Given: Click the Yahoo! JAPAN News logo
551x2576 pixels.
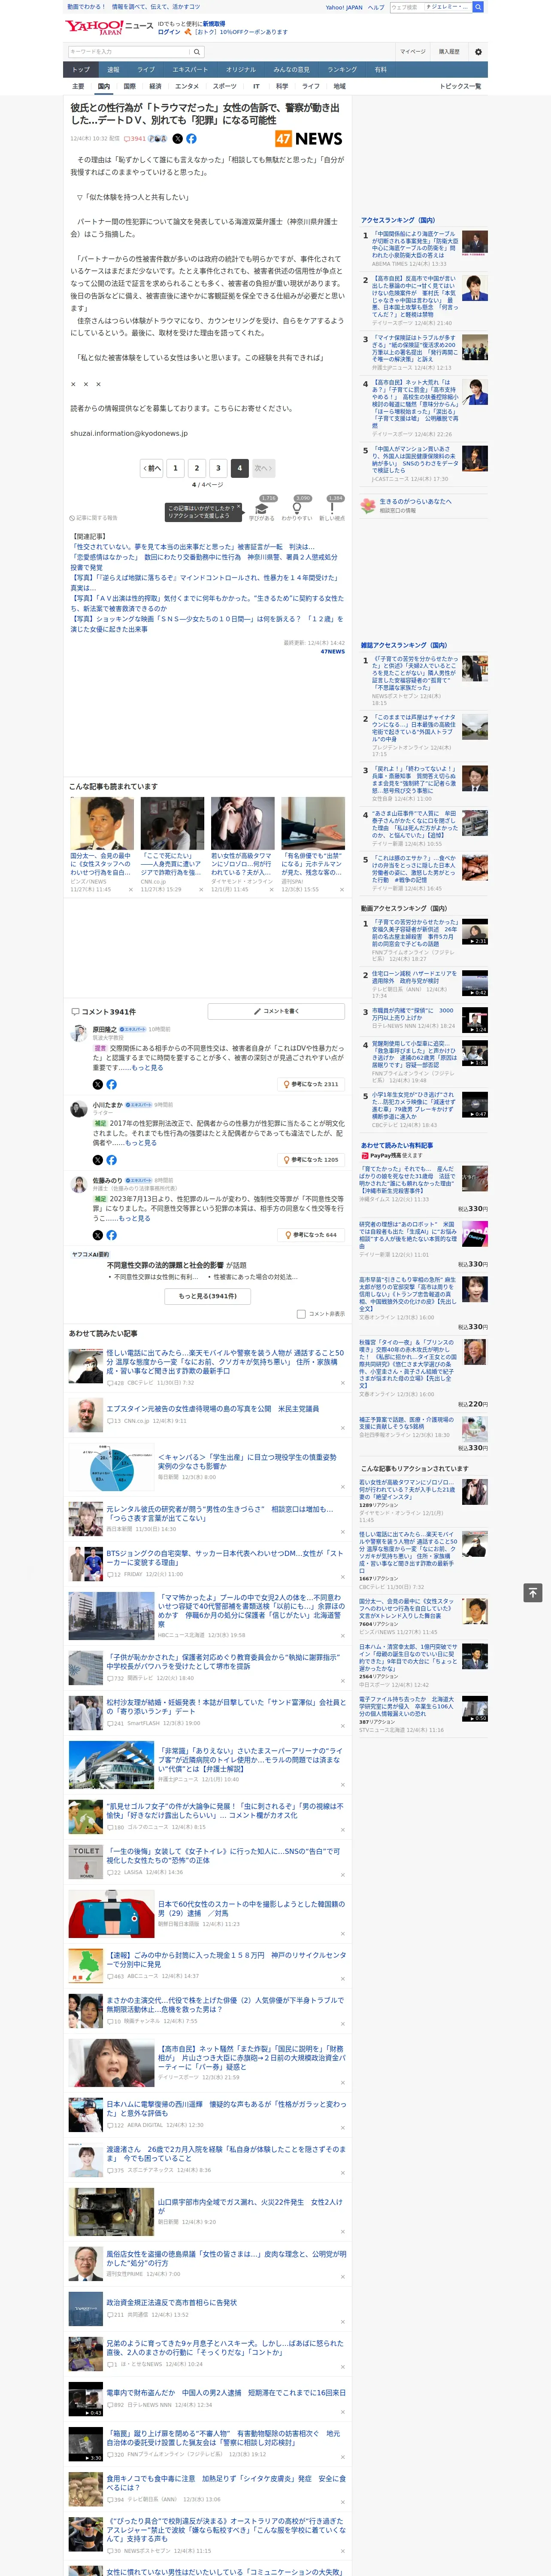Looking at the screenshot, I should tap(109, 27).
